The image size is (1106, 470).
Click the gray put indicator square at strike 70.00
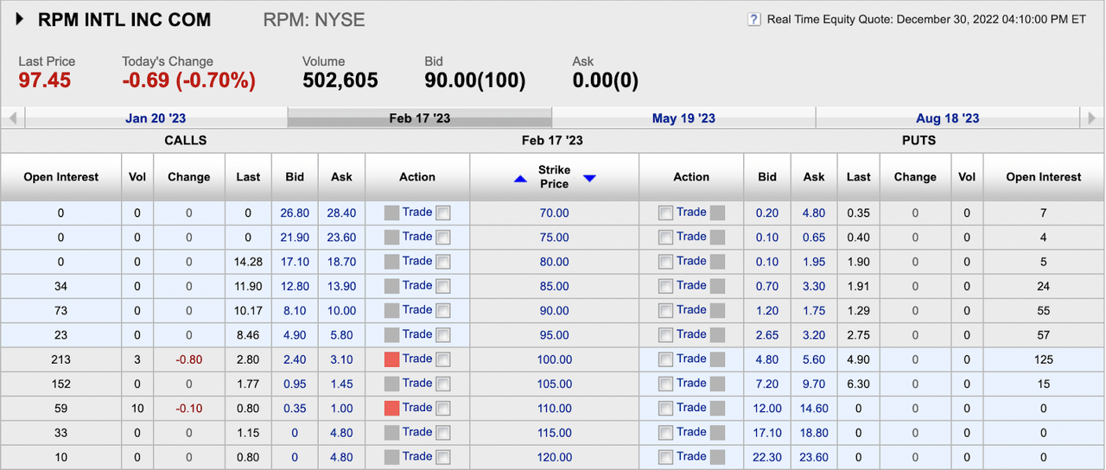click(x=717, y=213)
